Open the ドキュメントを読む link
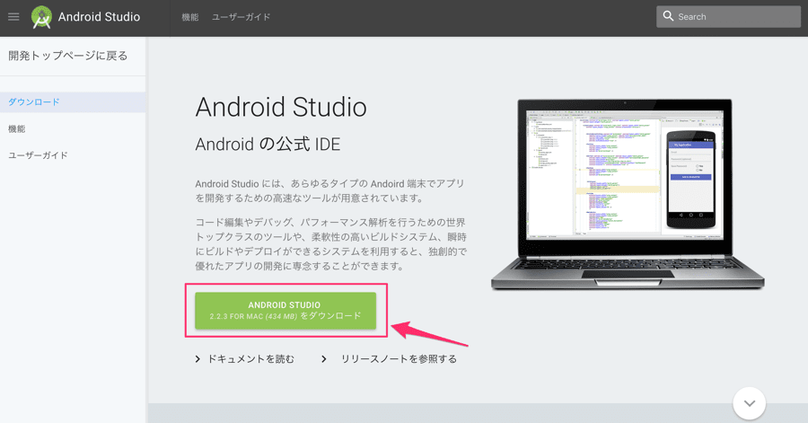 (x=251, y=359)
